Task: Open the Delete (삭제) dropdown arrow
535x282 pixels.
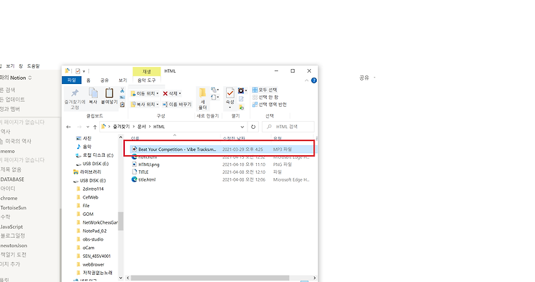Action: point(180,93)
